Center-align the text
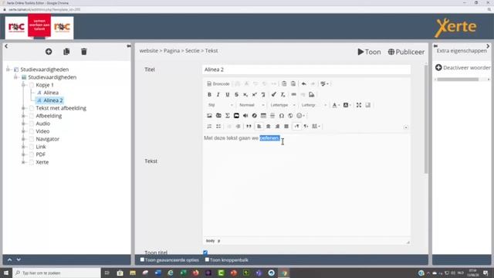This screenshot has width=494, height=278. click(268, 127)
